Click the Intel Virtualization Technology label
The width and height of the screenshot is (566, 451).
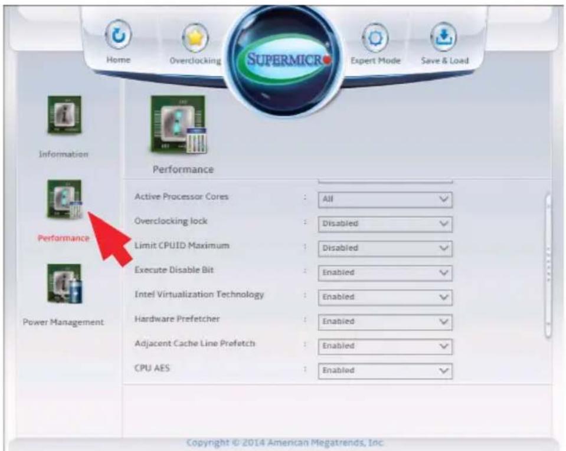pos(199,295)
